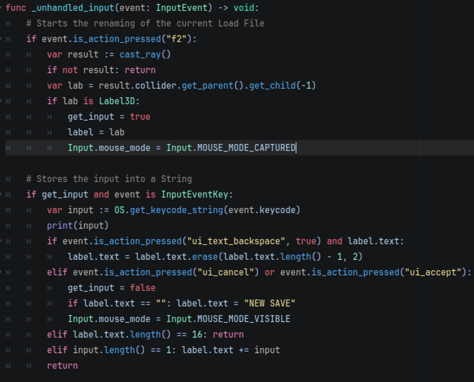Screen dimensions: 474x382
Task: Place cursor in the "NEW SAVE" string
Action: tap(270, 304)
